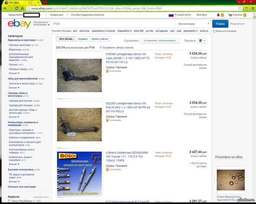Open the shopping cart icon

(230, 15)
